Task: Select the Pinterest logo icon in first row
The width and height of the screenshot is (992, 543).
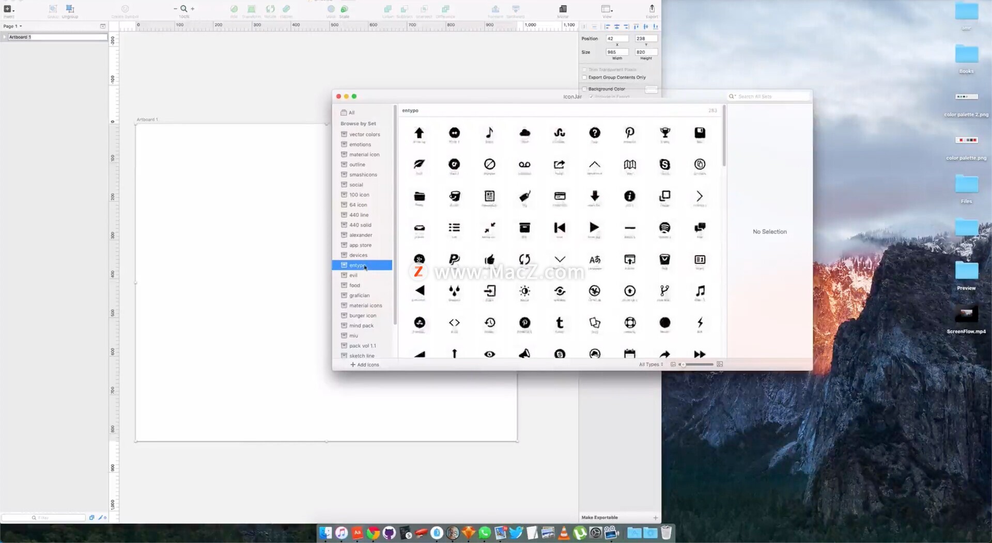Action: click(x=630, y=133)
